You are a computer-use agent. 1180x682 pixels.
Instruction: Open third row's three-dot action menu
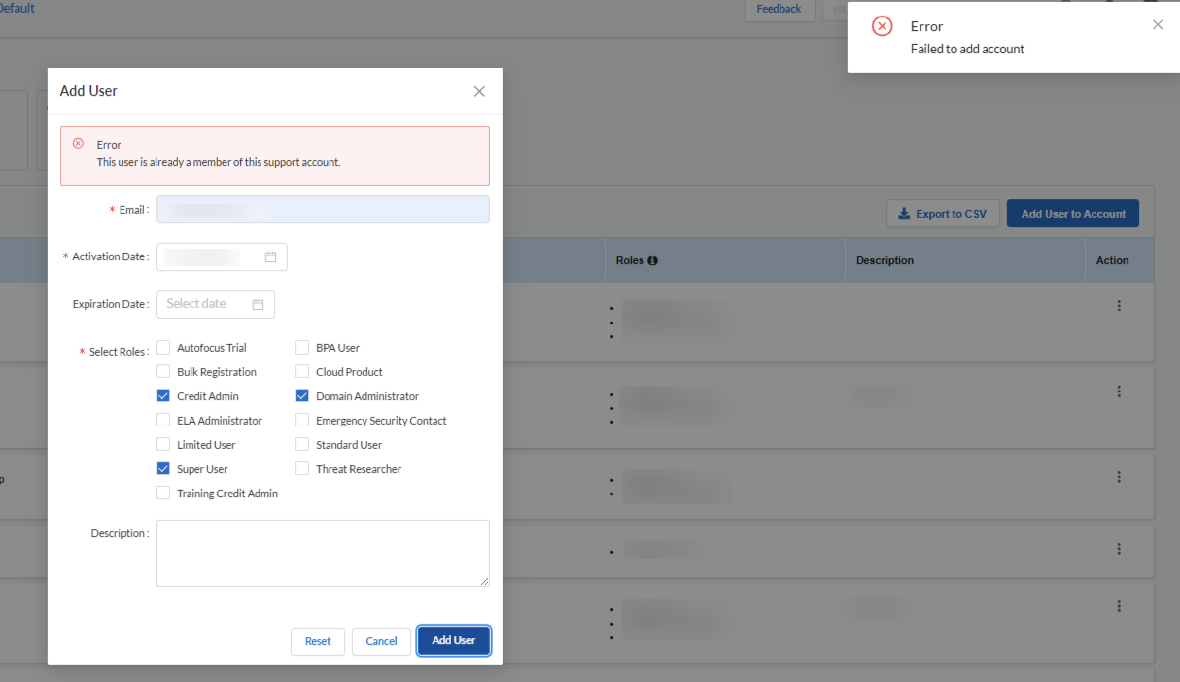(x=1119, y=477)
